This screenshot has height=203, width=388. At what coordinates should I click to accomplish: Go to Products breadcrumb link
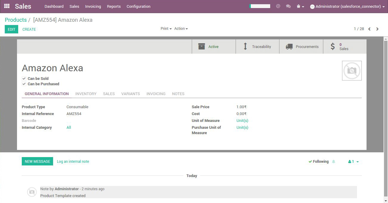(x=16, y=20)
